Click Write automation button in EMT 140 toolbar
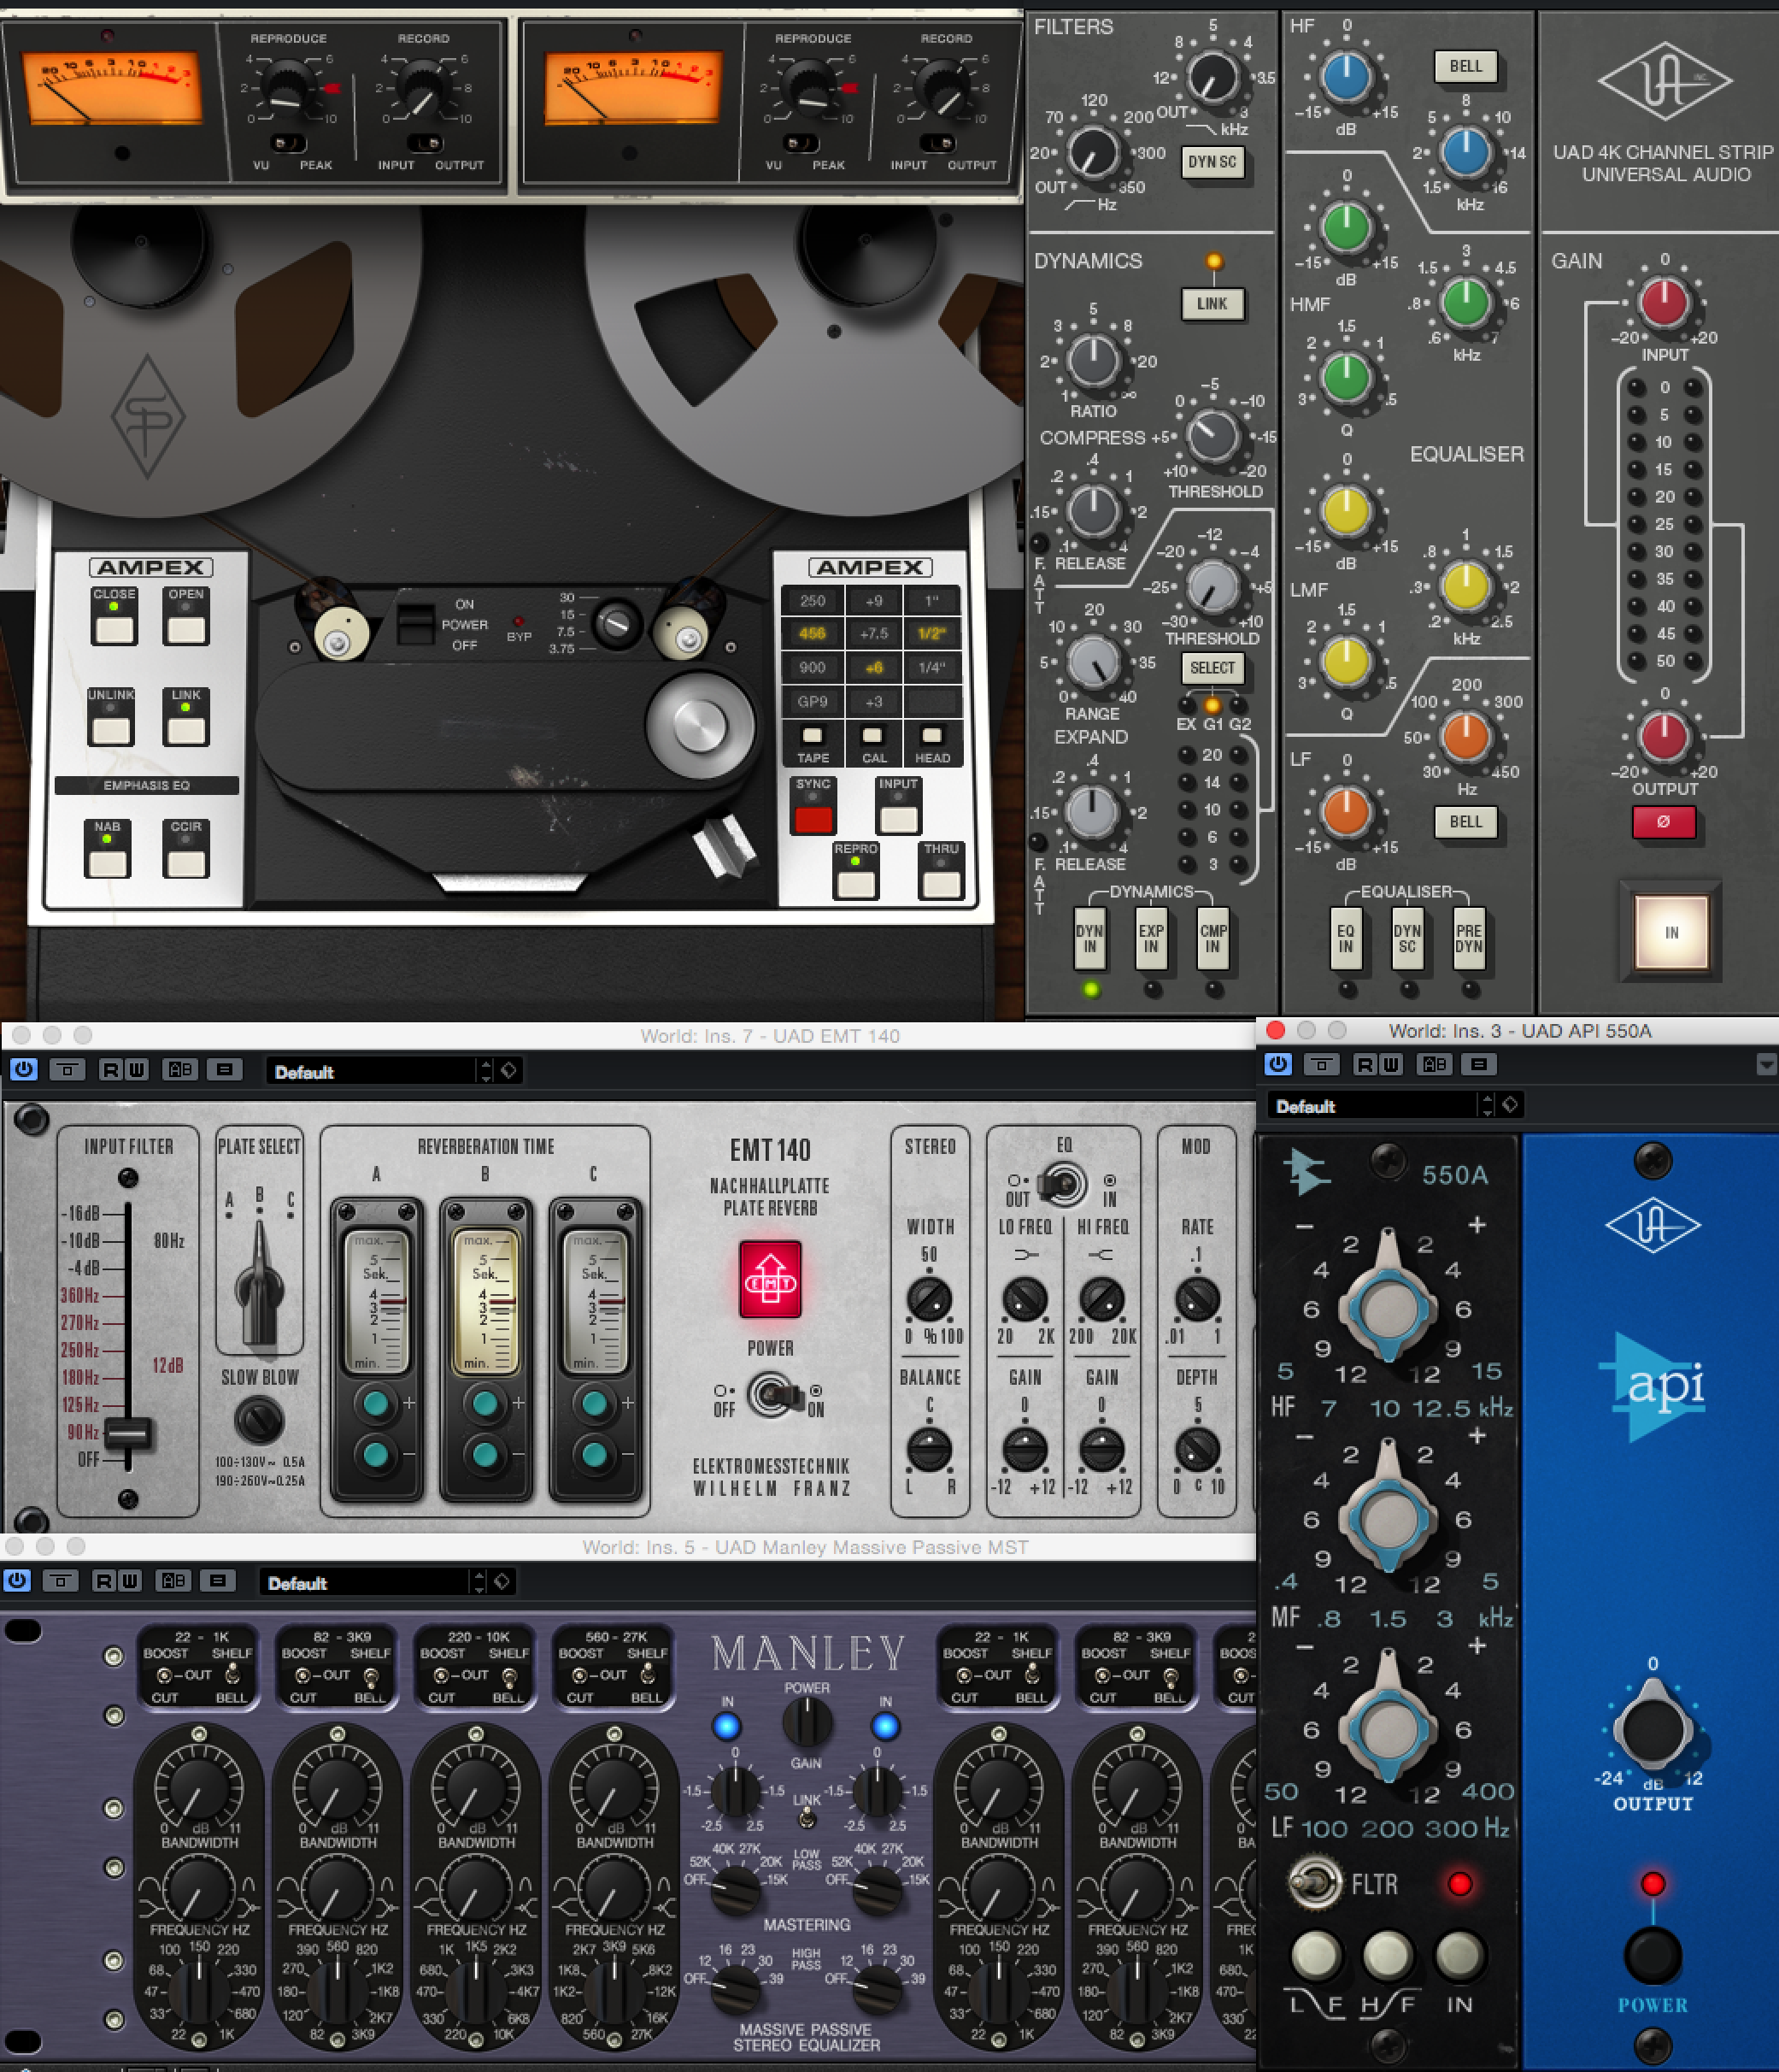Viewport: 1779px width, 2072px height. pos(137,1070)
